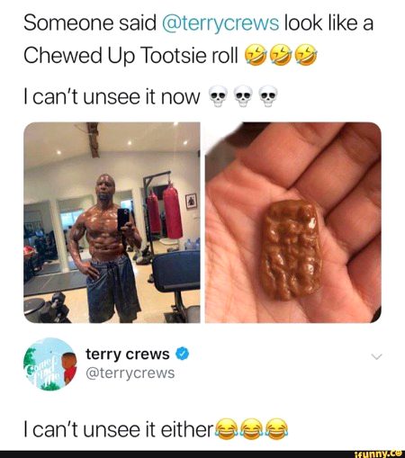
Task: Click the terry crews profile avatar
Action: pos(50,364)
